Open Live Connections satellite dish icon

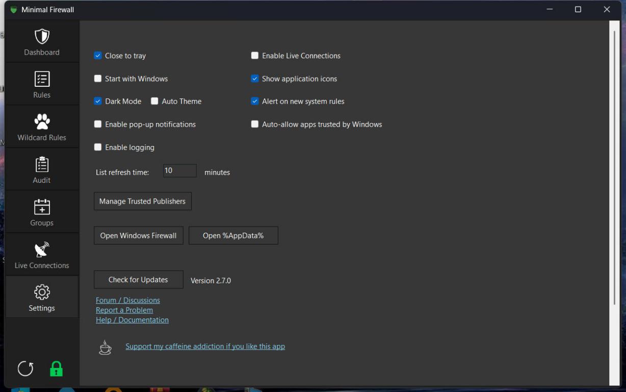pos(42,250)
